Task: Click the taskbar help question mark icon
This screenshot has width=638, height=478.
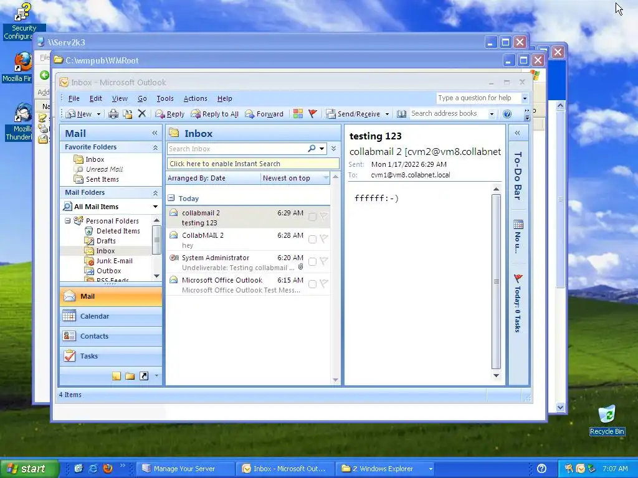Action: [541, 469]
